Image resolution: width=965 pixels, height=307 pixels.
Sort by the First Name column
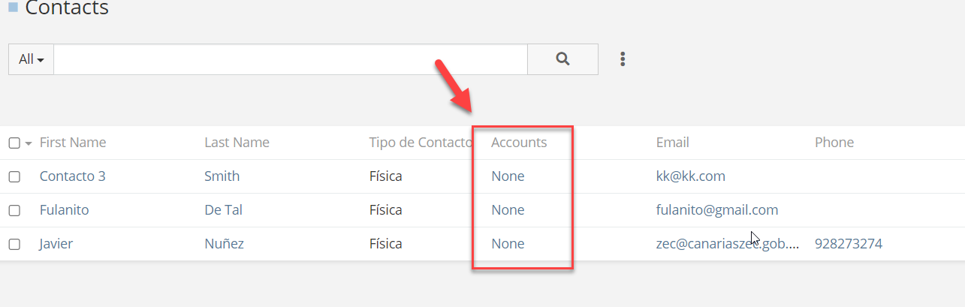pyautogui.click(x=73, y=143)
